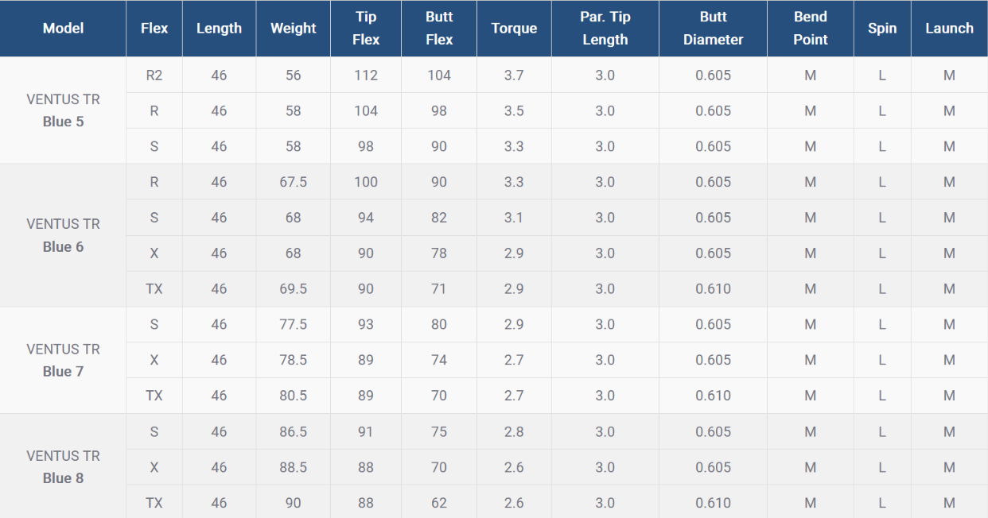Click the 3.7 torque cell

[514, 75]
